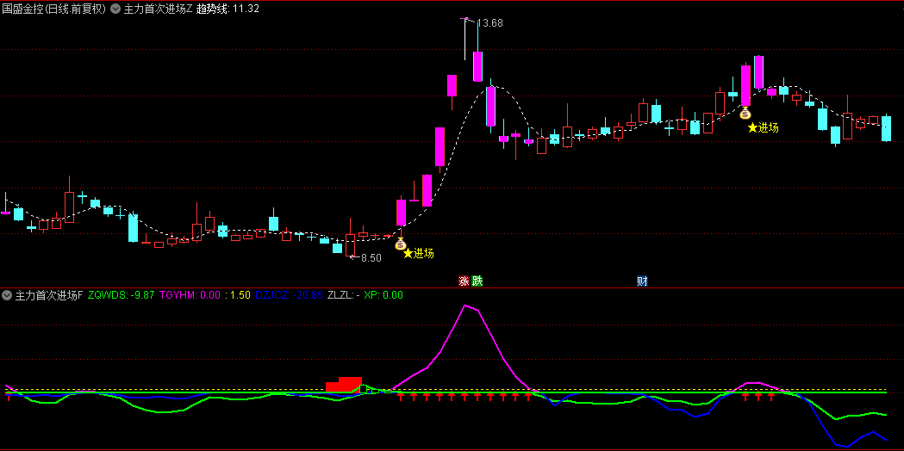Open the main chart indicator dropdown arrow
This screenshot has height=451, width=904.
click(116, 9)
